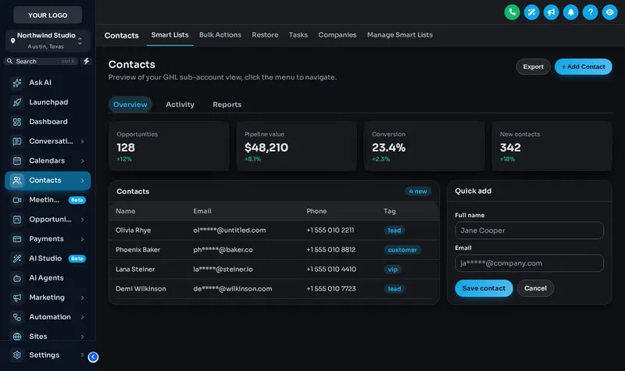Viewport: 625px width, 371px height.
Task: Open the Dashboard grid icon
Action: pyautogui.click(x=17, y=122)
